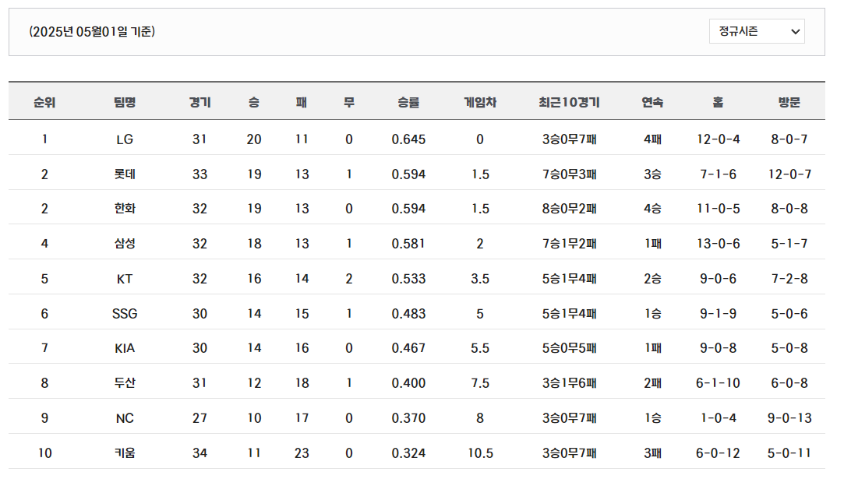
Task: Click the 순위 column header
Action: [x=44, y=102]
